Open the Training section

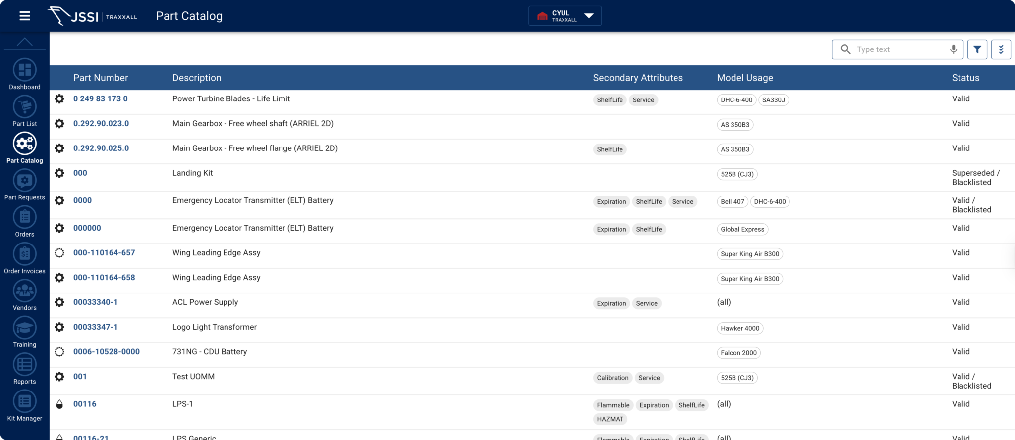25,329
